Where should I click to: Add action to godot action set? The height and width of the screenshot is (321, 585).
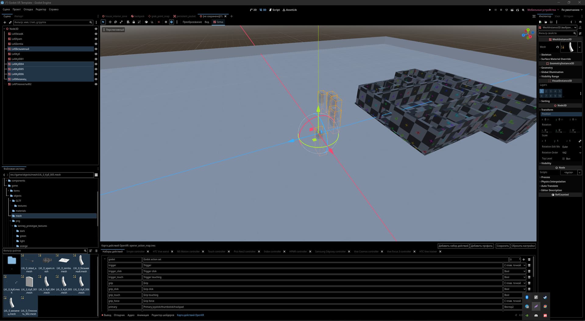[x=524, y=259]
